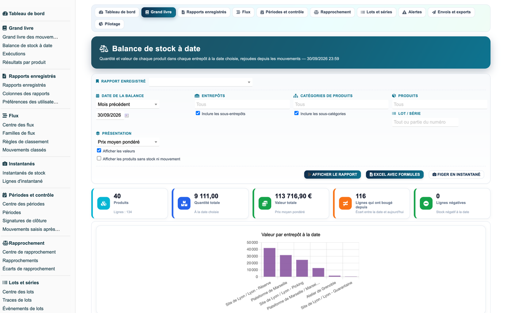This screenshot has width=507, height=313.
Task: Click sidebar Tableau de bord gauge icon
Action: [x=5, y=14]
